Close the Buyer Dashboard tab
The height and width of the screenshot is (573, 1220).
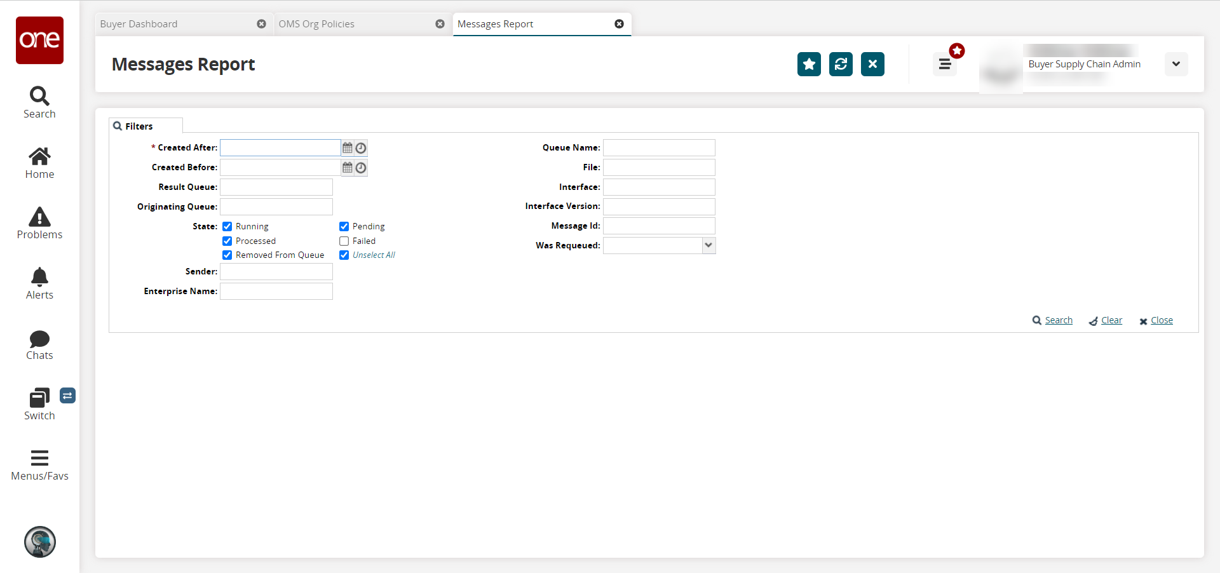(x=261, y=24)
